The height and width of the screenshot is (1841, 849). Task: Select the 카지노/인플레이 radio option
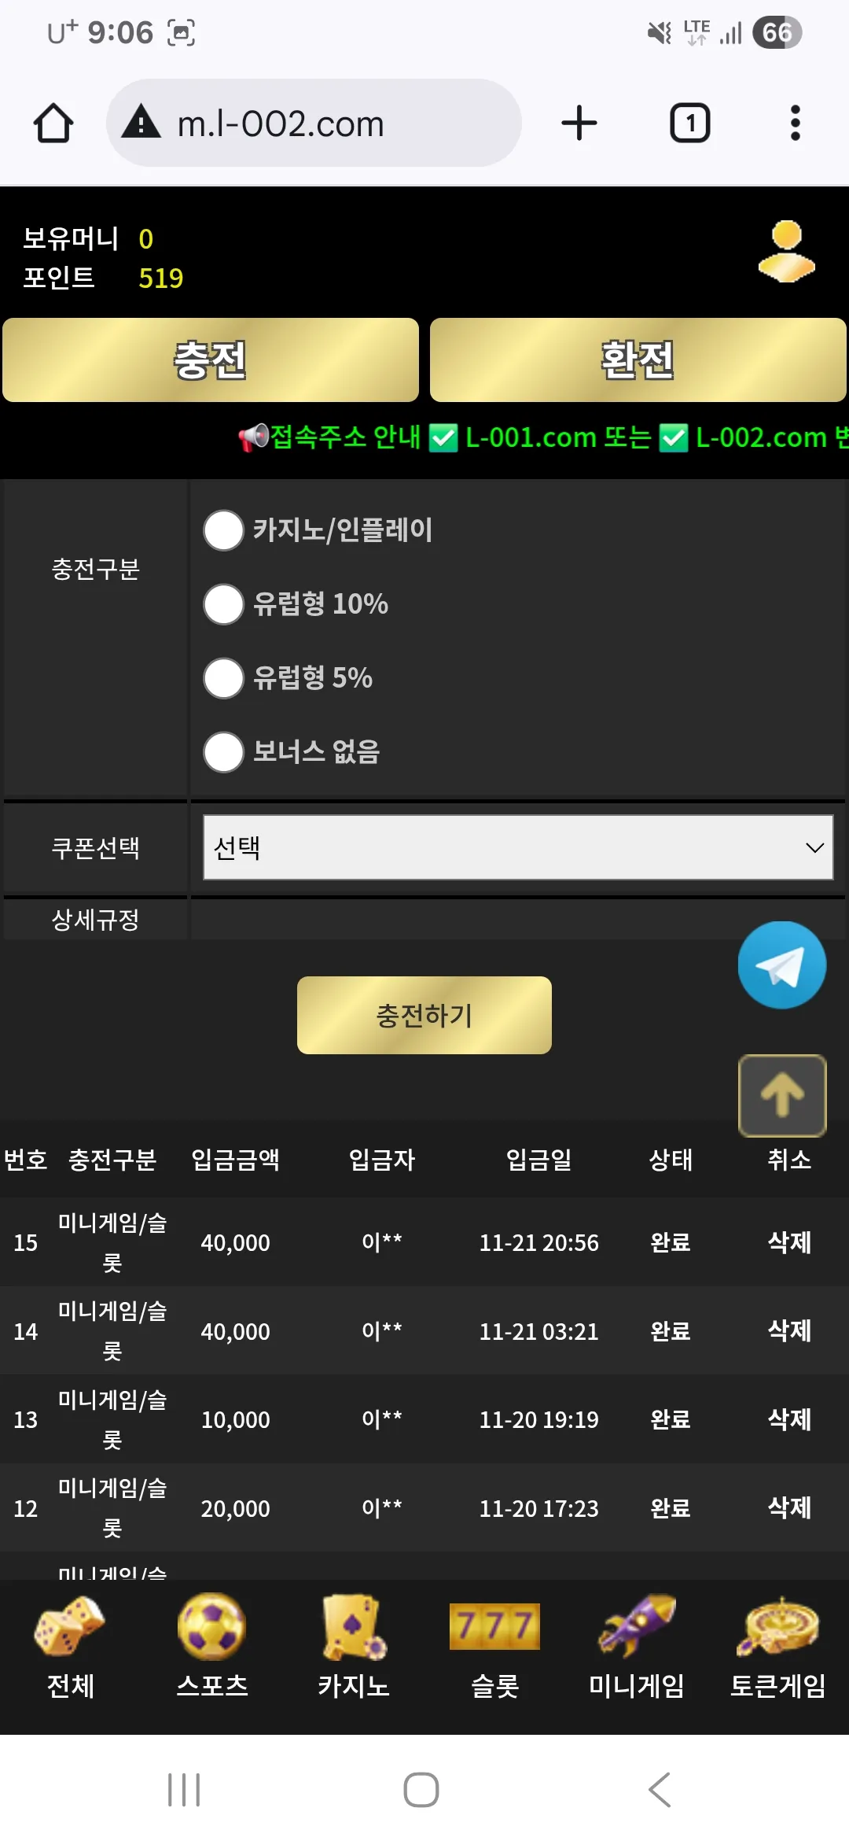pyautogui.click(x=224, y=530)
